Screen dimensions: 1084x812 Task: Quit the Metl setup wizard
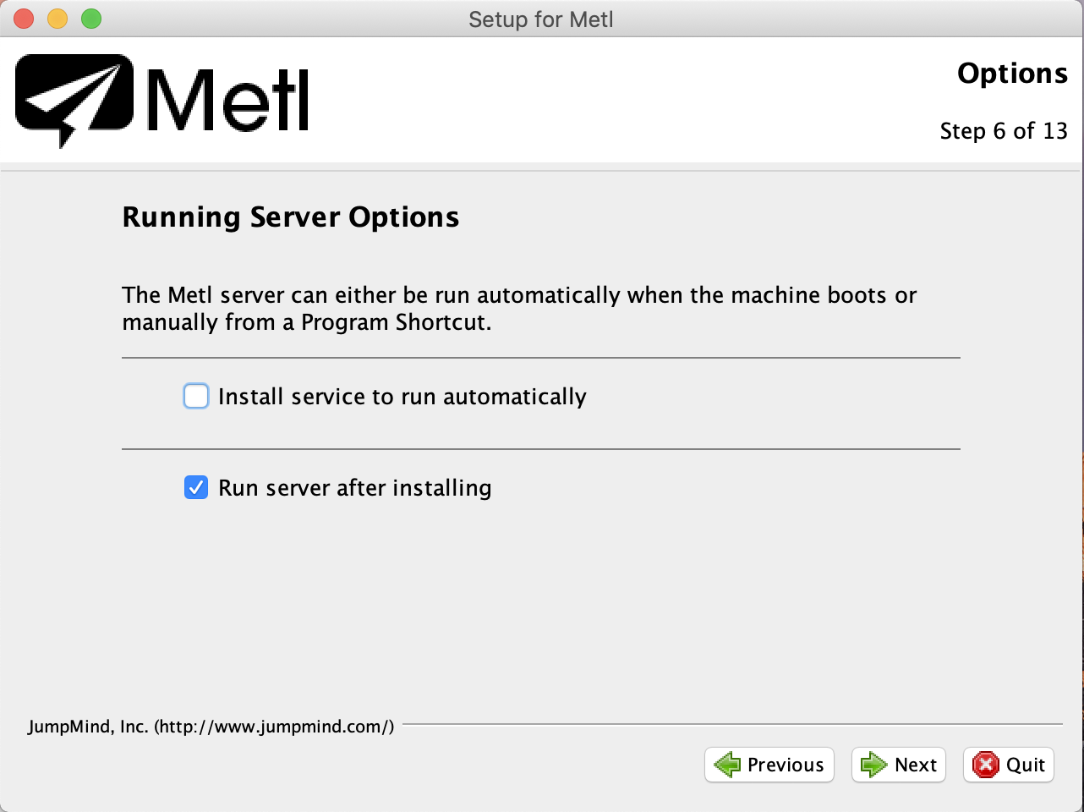(1009, 765)
